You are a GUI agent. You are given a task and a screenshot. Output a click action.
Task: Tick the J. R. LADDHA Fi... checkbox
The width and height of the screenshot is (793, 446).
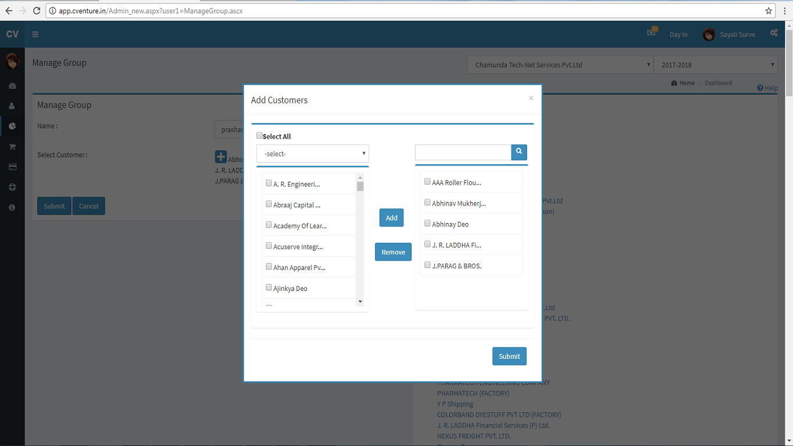[428, 244]
